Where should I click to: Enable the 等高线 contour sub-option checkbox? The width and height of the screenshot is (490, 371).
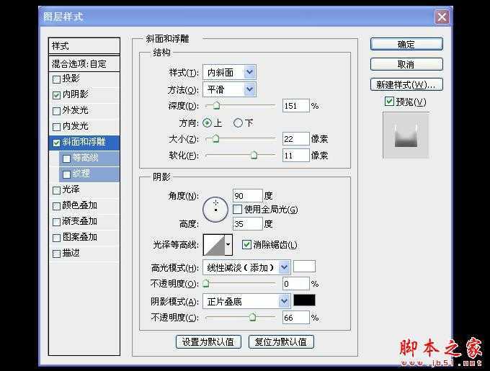point(66,158)
